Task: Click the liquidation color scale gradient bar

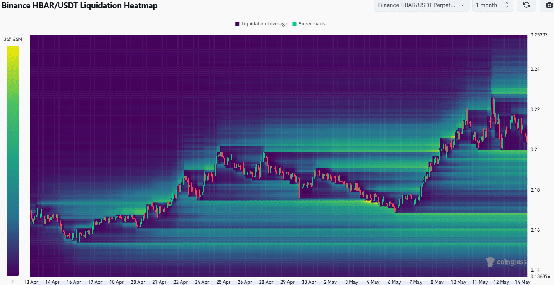Action: 13,161
